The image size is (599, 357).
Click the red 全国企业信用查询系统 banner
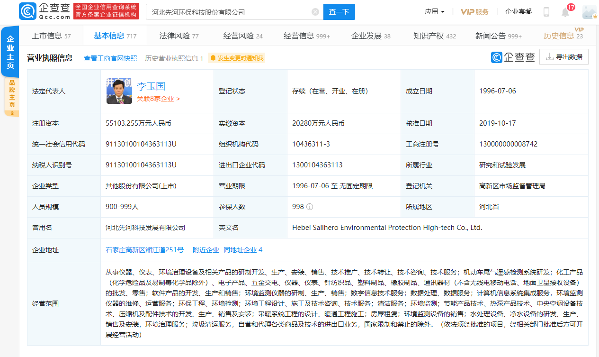(x=106, y=11)
